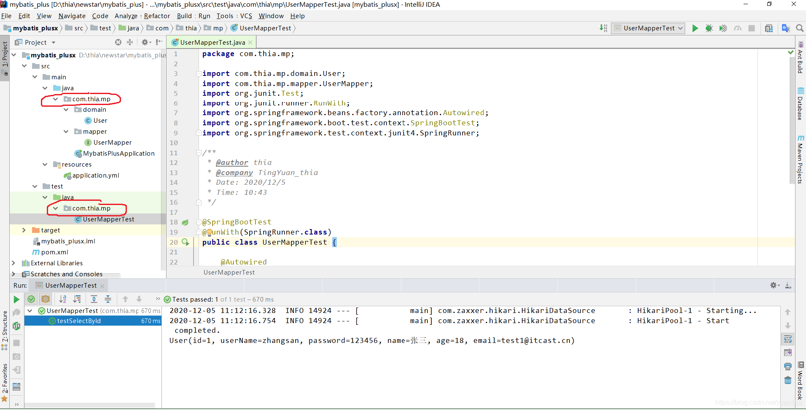Screen dimensions: 806x410
Task: Click the editor vertical scrollbar
Action: 792,120
